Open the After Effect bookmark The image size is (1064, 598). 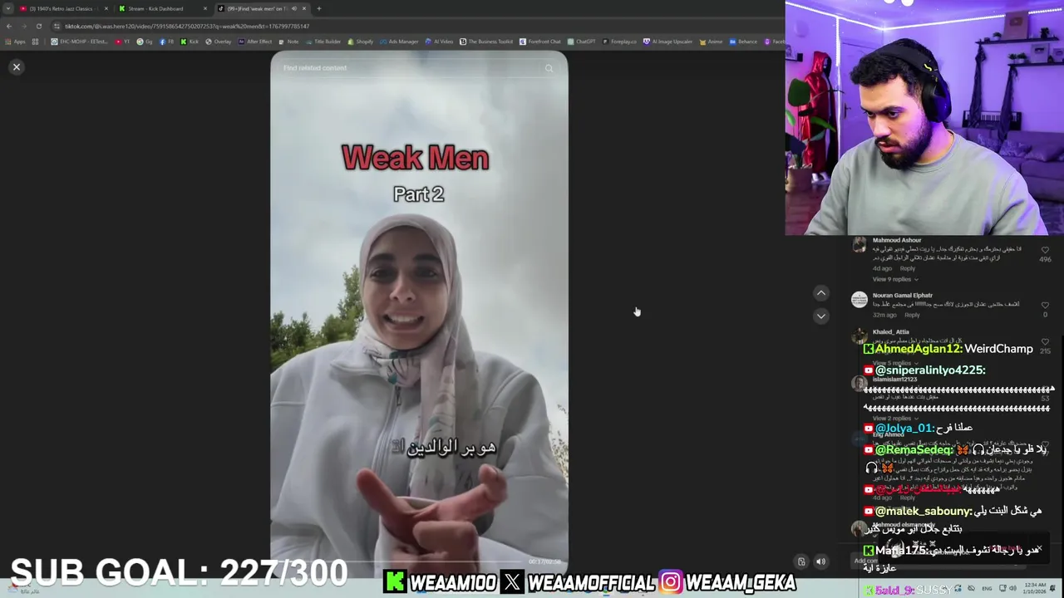click(x=256, y=42)
